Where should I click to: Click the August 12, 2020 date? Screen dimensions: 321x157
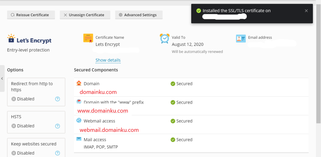[188, 44]
